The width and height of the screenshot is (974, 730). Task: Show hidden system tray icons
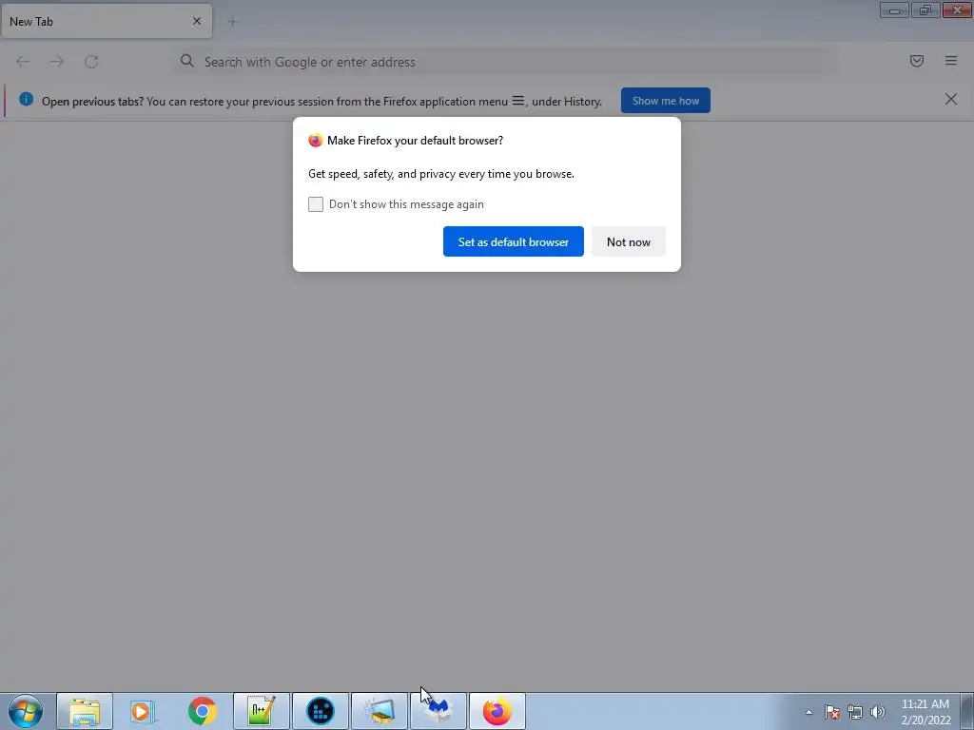click(x=808, y=712)
